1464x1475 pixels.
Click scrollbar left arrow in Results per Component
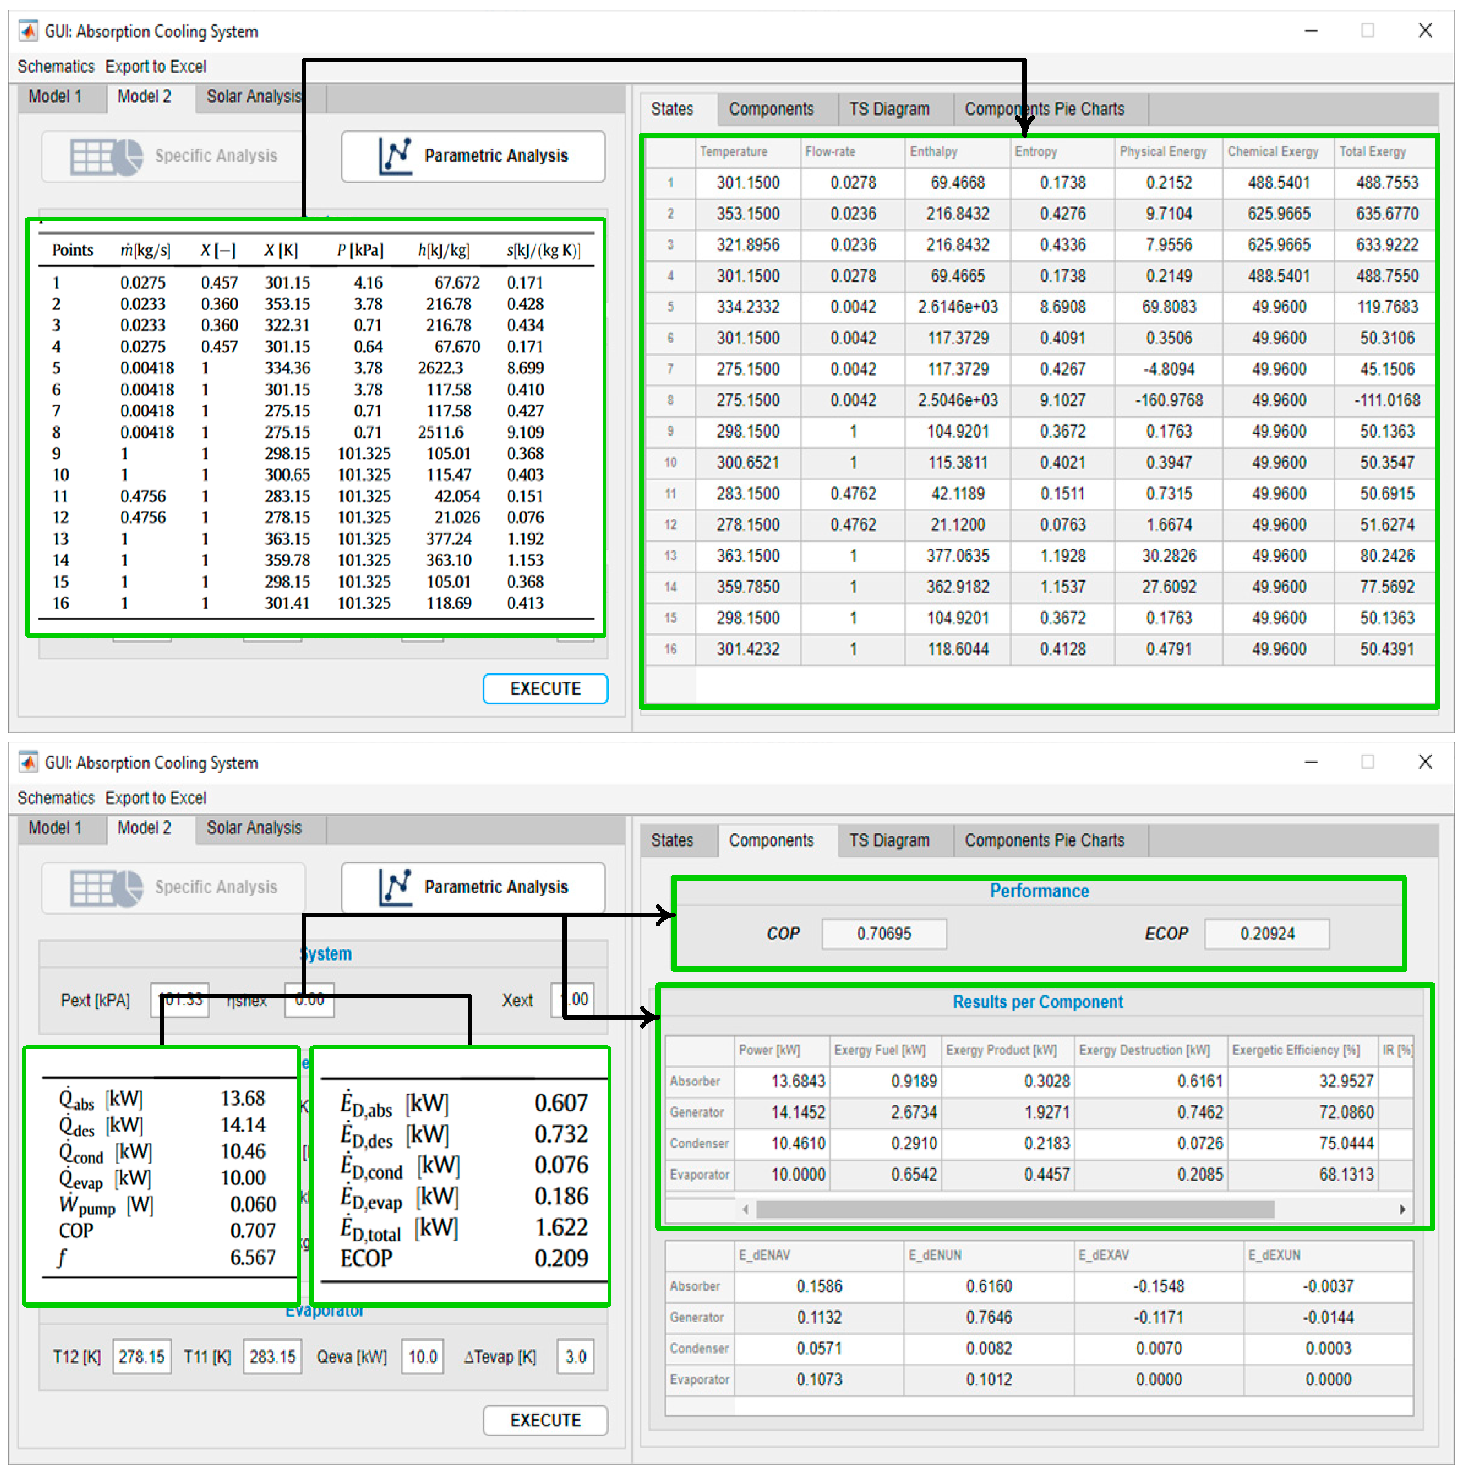[746, 1209]
